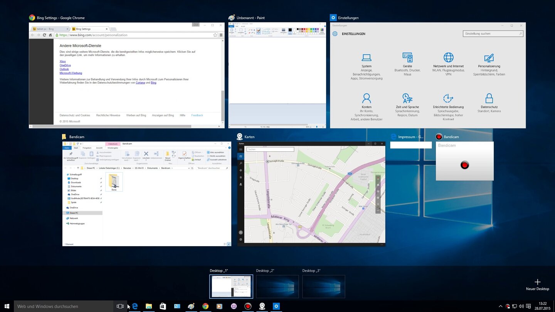555x312 pixels.
Task: Select the Wiedergabe ribbon tab
Action: coord(113,148)
